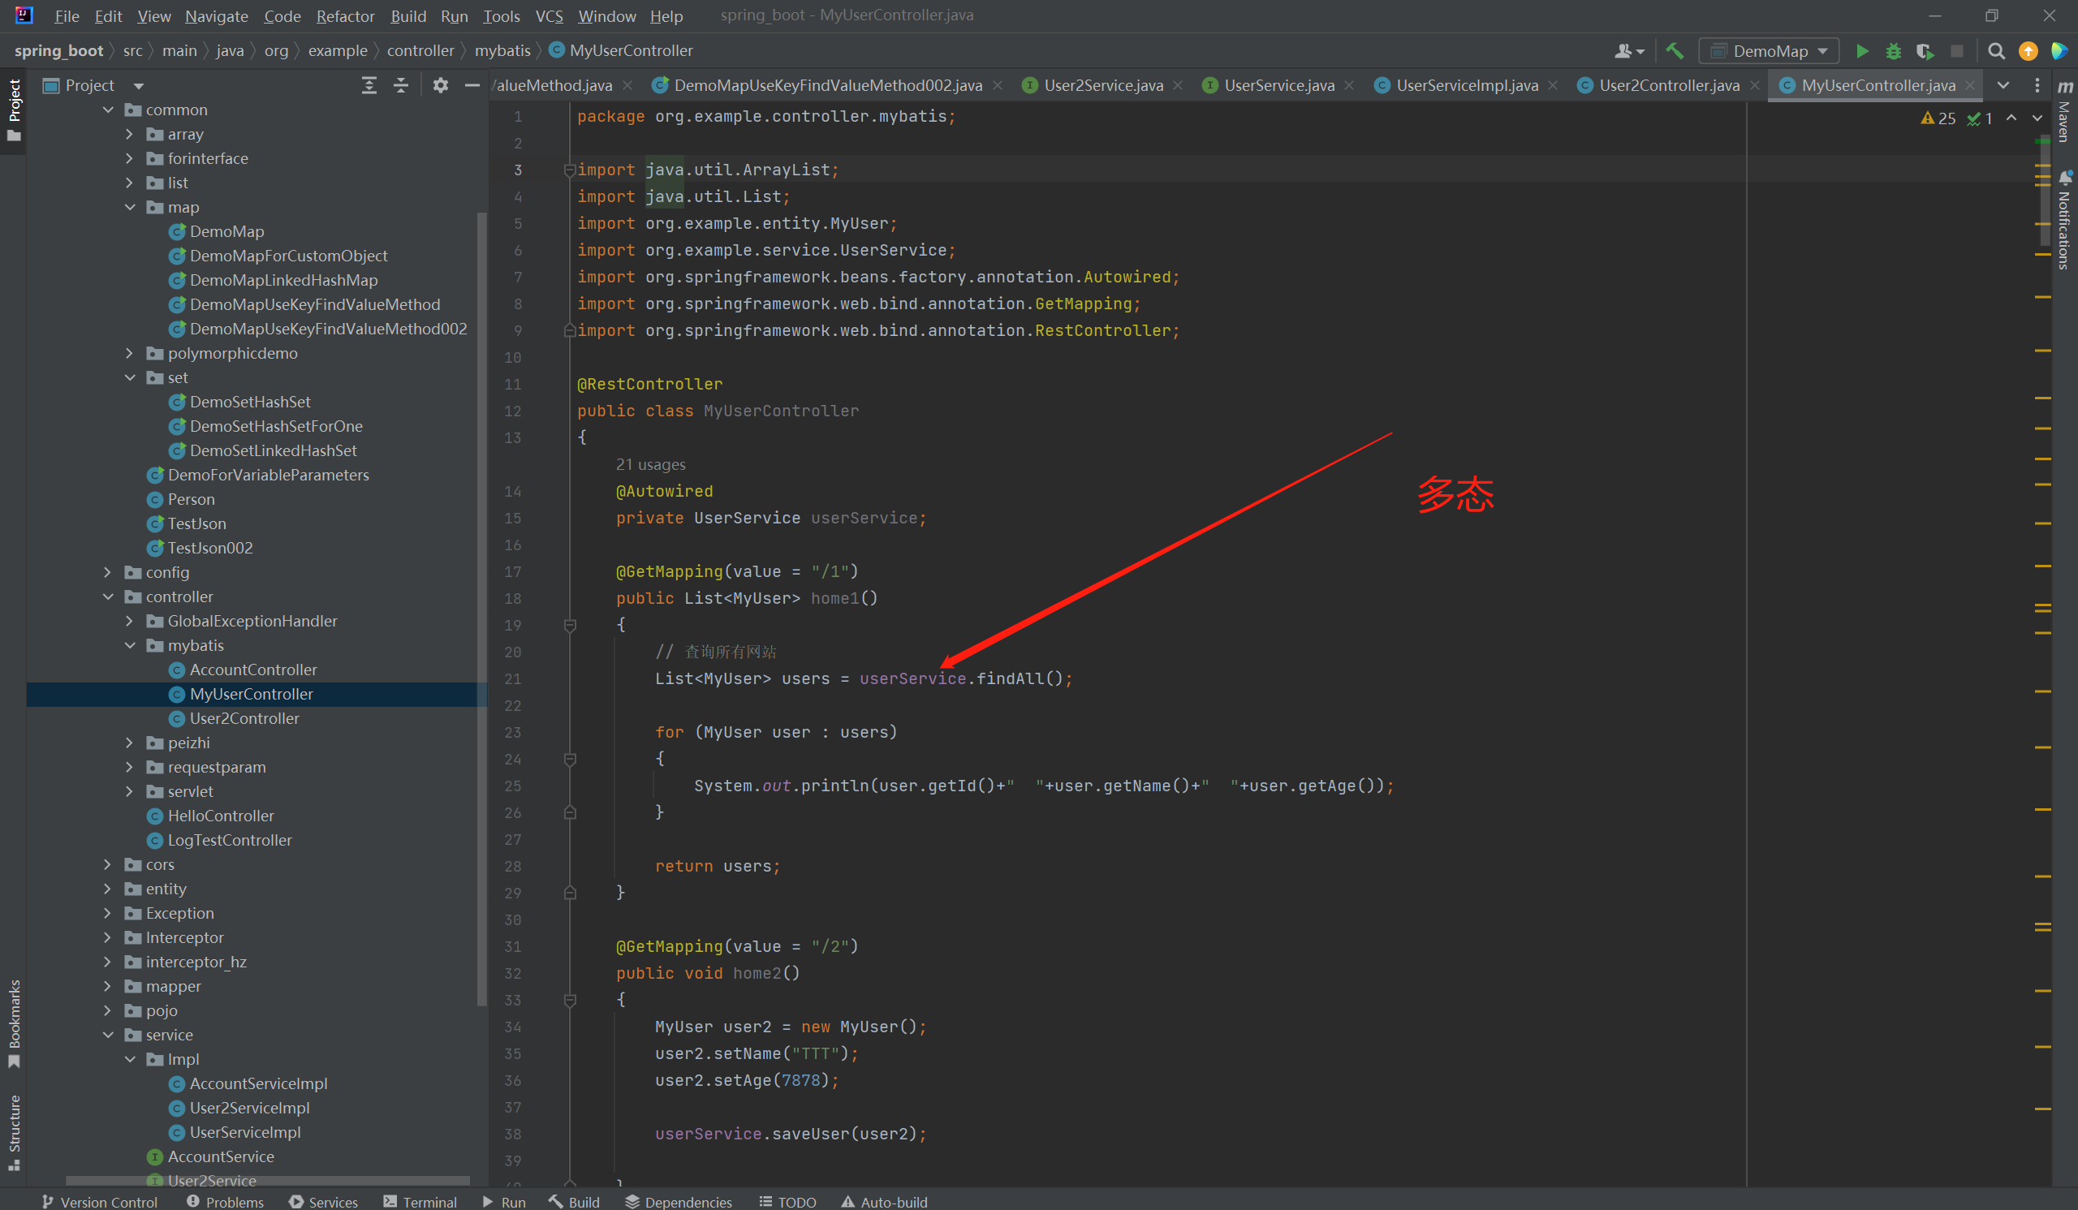The image size is (2078, 1210).
Task: Hide the Project tool window
Action: (x=472, y=85)
